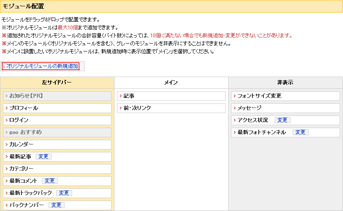The height and width of the screenshot is (211, 343).
Task: Select the カレンダー module
Action: [57, 144]
